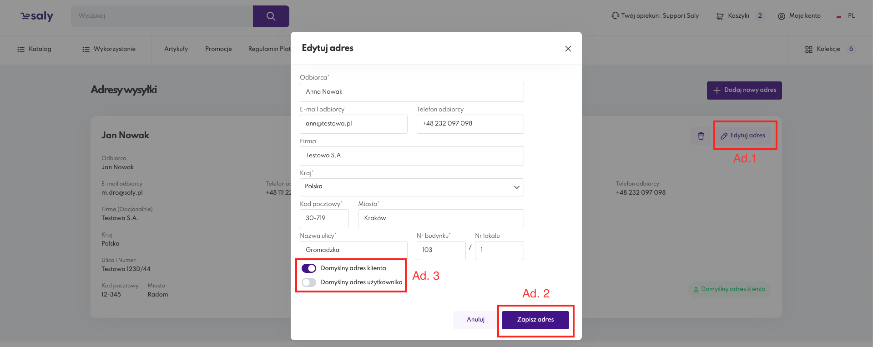Click the Saly logo
Image resolution: width=873 pixels, height=347 pixels.
coord(37,16)
